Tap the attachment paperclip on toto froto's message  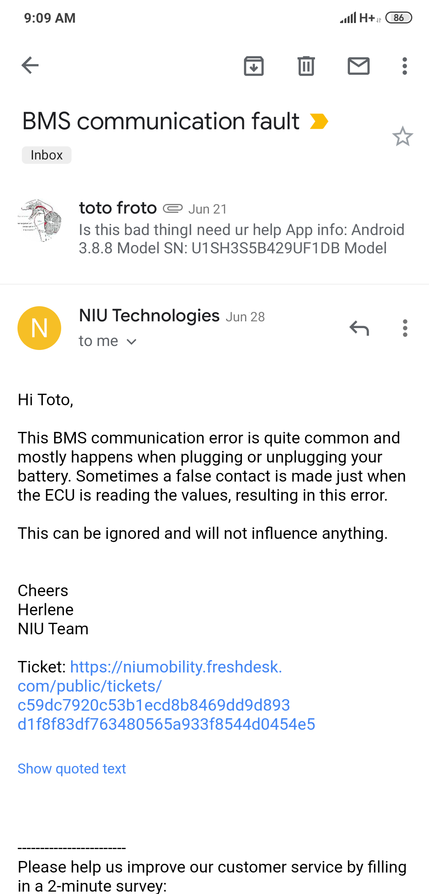click(x=173, y=208)
